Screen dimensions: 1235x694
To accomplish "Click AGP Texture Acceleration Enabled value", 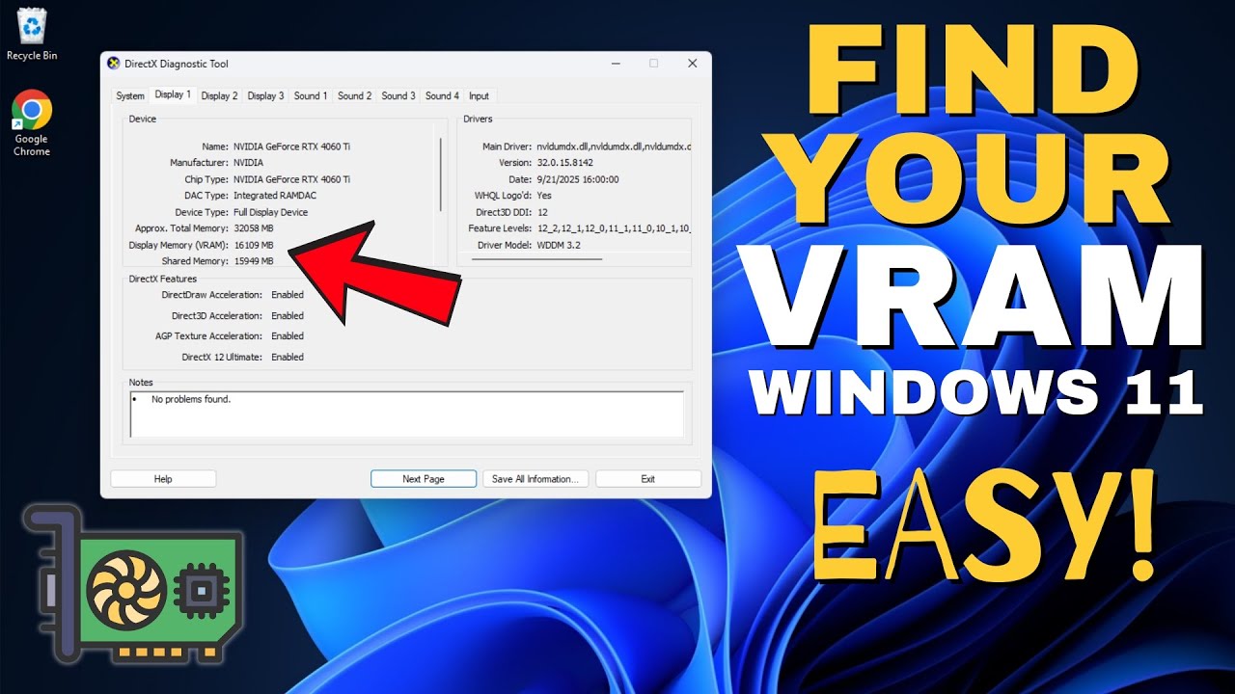I will (288, 336).
